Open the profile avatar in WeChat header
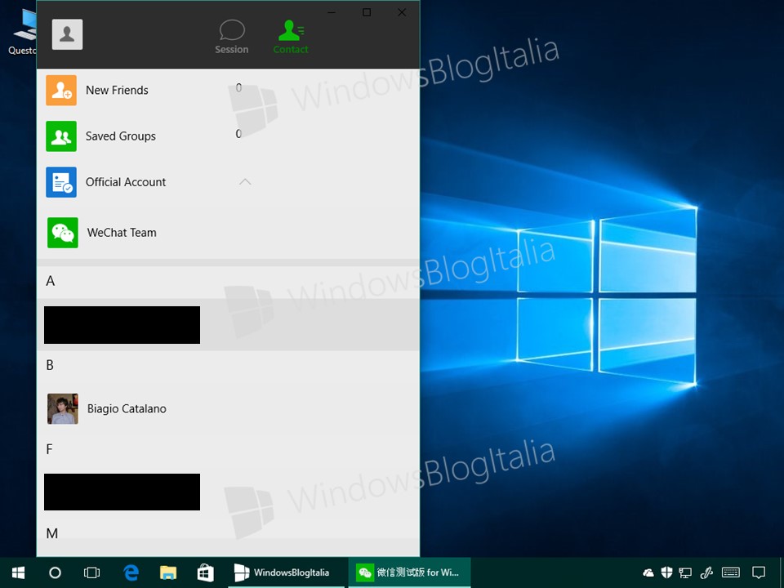784x588 pixels. 67,34
